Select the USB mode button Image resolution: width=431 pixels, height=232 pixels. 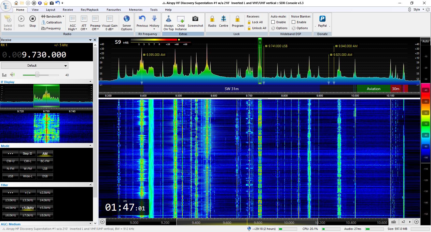click(11, 176)
